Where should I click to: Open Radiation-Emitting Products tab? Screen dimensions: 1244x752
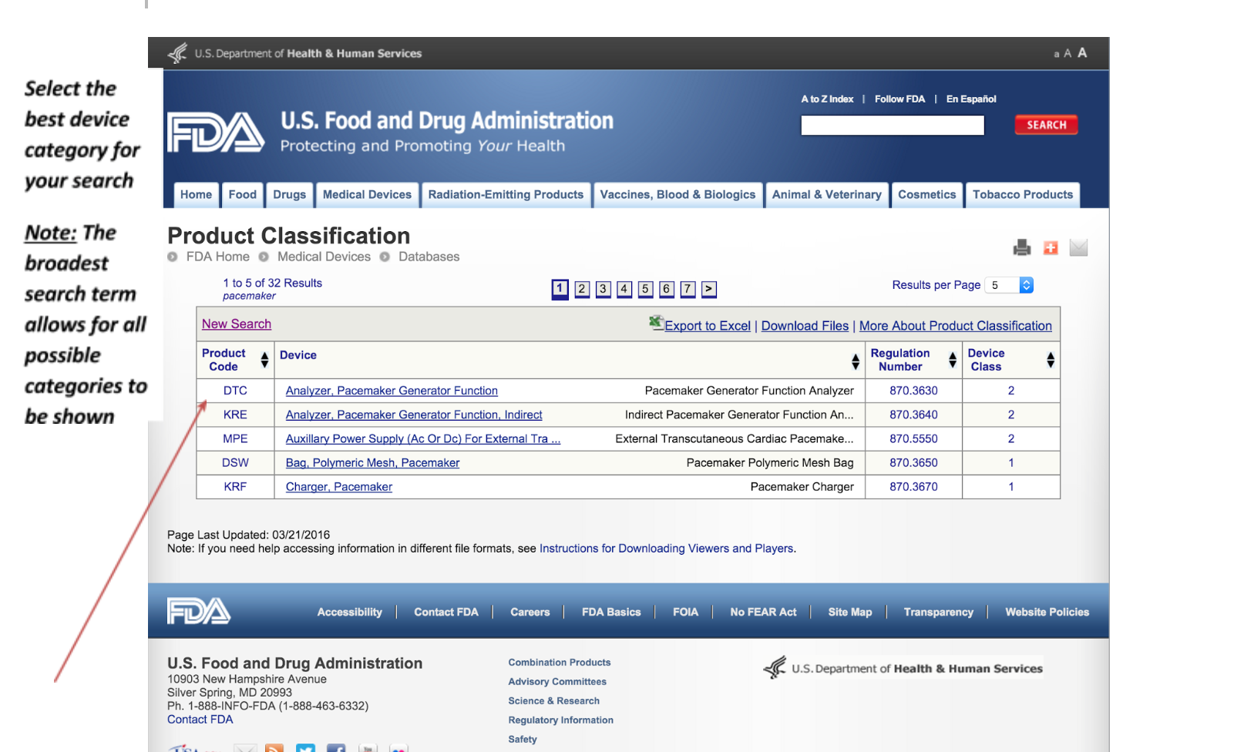pos(506,195)
